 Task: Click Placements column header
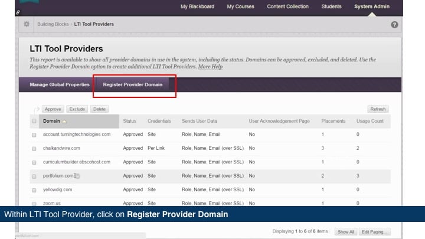click(334, 121)
